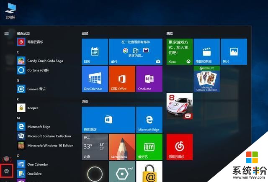Open the red 网易云音乐 tile
The height and width of the screenshot is (182, 268).
[180, 147]
